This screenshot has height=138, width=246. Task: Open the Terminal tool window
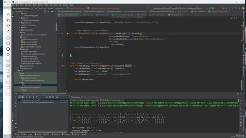[66, 134]
